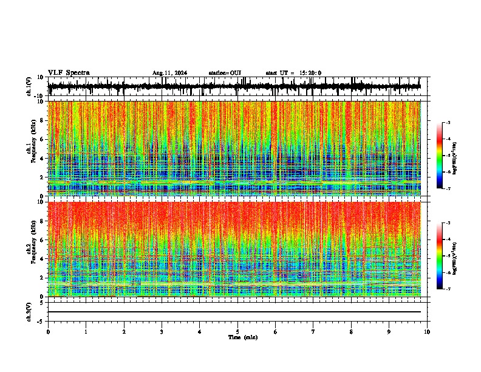Click the time axis tick label "9"
Screen dimensions: 481x372
pos(389,332)
